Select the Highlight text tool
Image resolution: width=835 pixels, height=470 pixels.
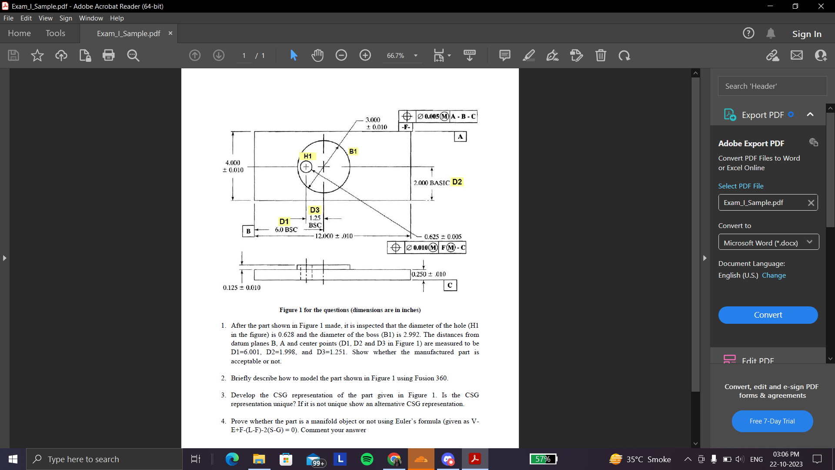528,55
